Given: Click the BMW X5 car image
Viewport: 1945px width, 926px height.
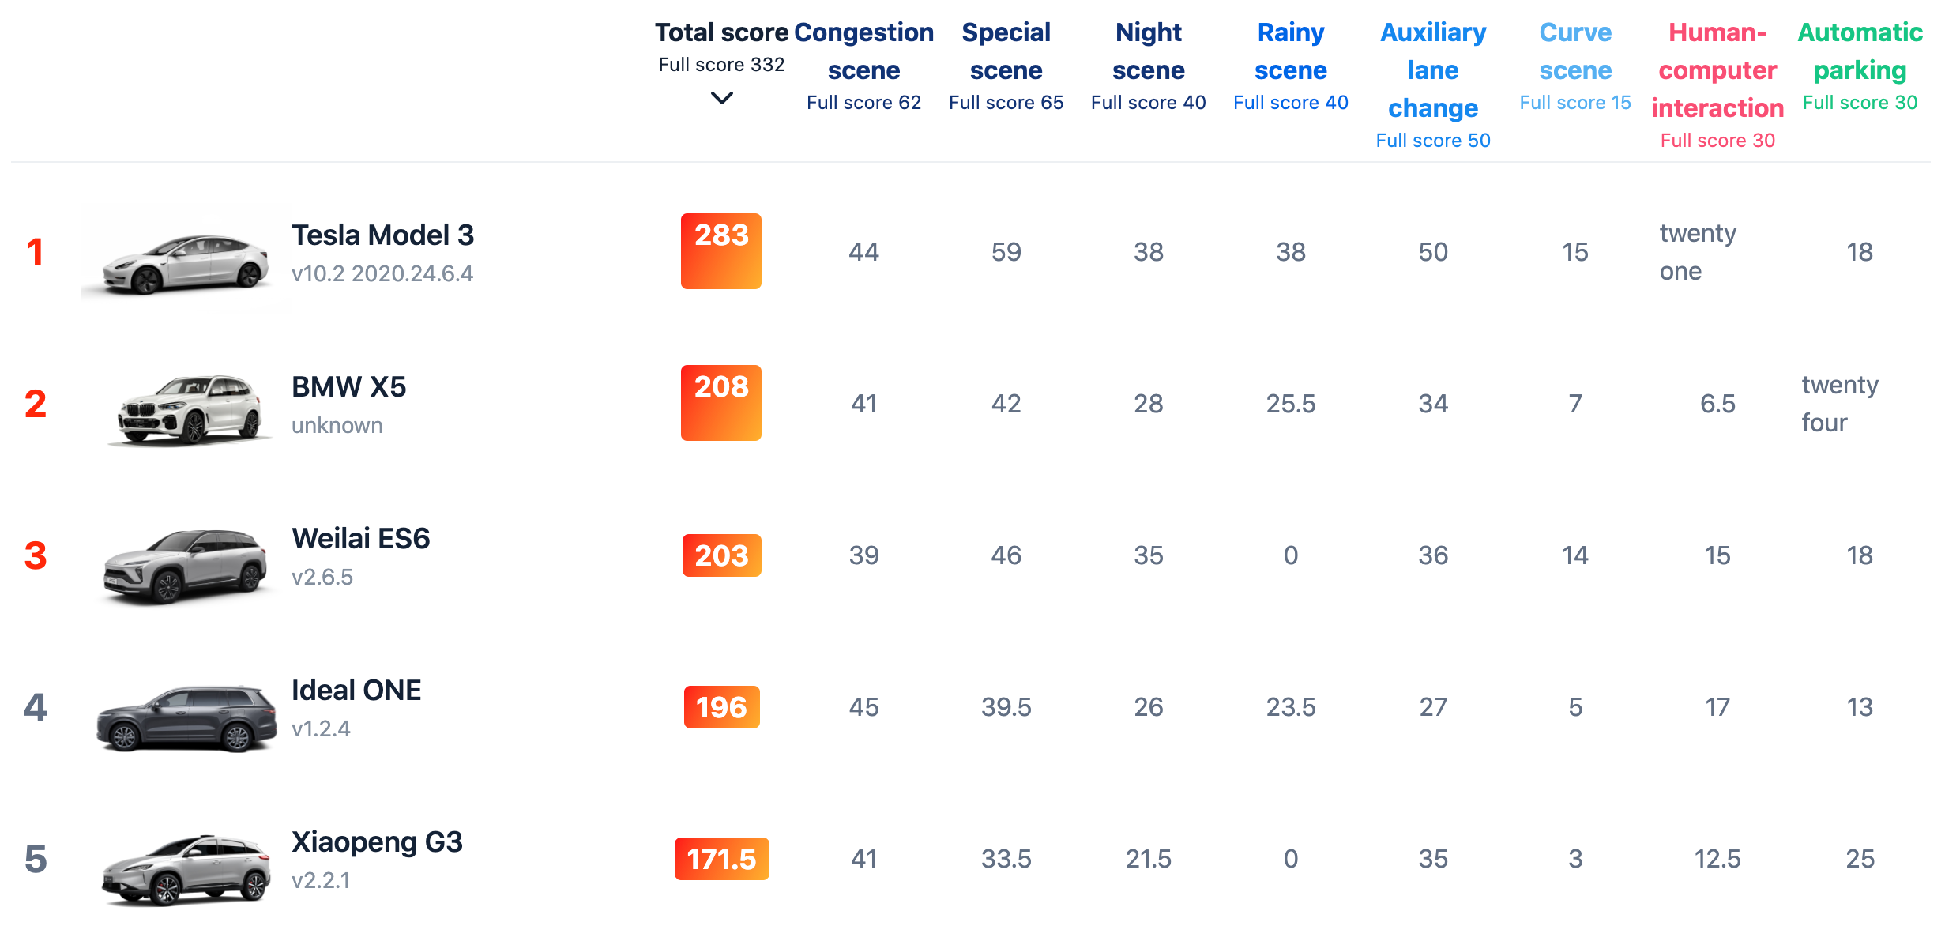Looking at the screenshot, I should pos(188,409).
